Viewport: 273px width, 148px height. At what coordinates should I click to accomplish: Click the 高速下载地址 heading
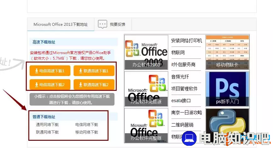point(44,42)
